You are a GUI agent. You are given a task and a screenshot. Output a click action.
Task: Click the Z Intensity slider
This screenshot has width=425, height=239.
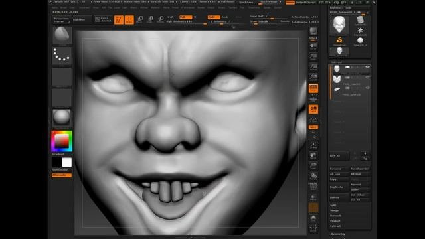point(226,22)
